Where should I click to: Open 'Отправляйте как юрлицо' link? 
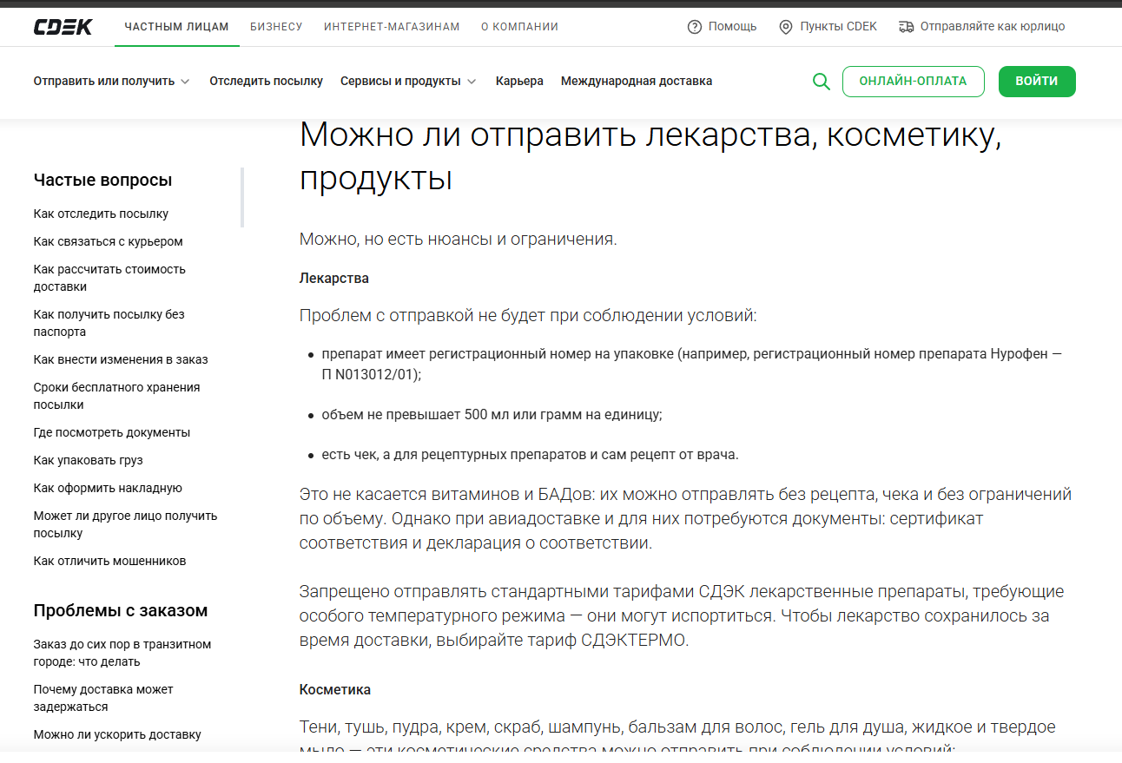tap(993, 27)
